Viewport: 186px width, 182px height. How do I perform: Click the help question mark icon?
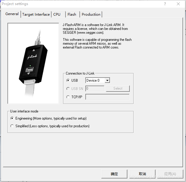click(x=165, y=4)
